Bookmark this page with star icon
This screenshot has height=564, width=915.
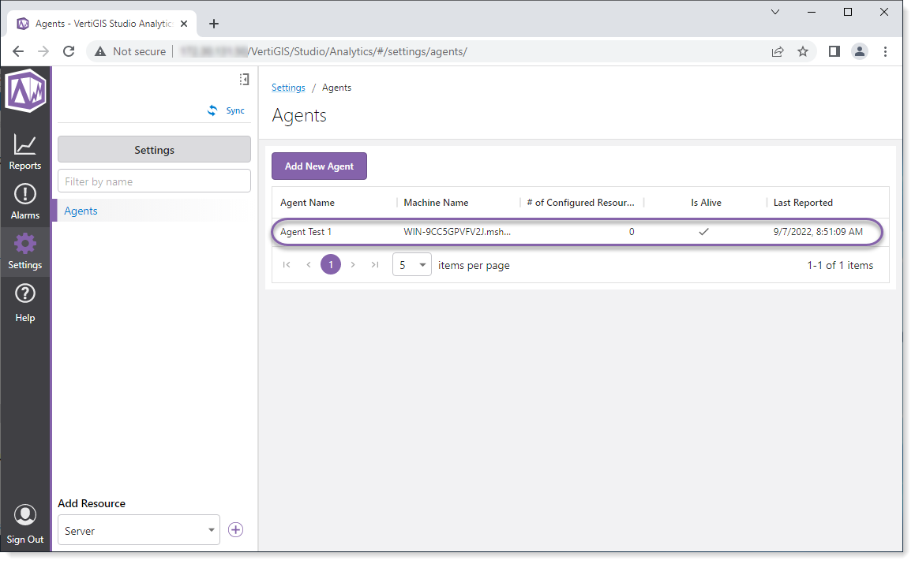tap(803, 51)
